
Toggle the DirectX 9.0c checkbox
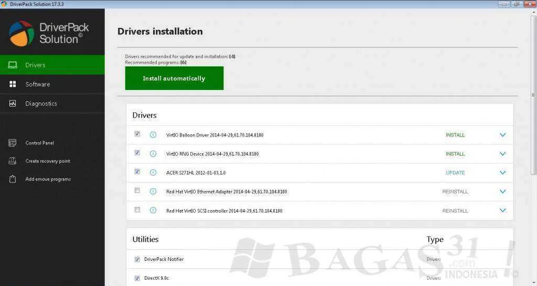(x=137, y=278)
